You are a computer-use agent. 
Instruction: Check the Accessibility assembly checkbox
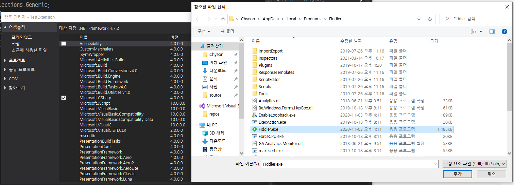[64, 44]
